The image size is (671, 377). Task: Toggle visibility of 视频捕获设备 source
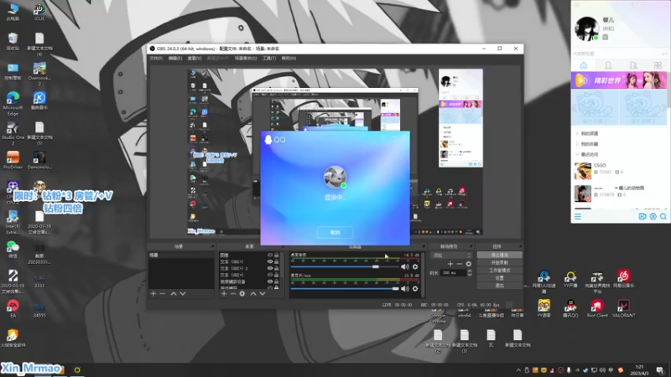tap(270, 281)
